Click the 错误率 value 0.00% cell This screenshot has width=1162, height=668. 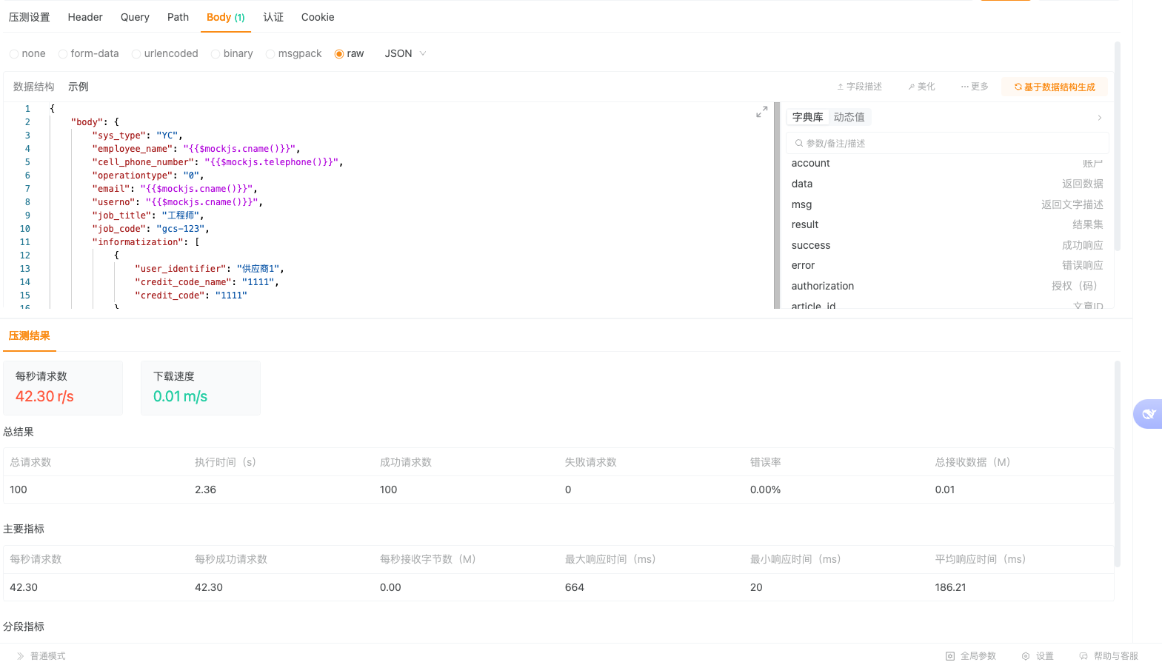(x=765, y=490)
